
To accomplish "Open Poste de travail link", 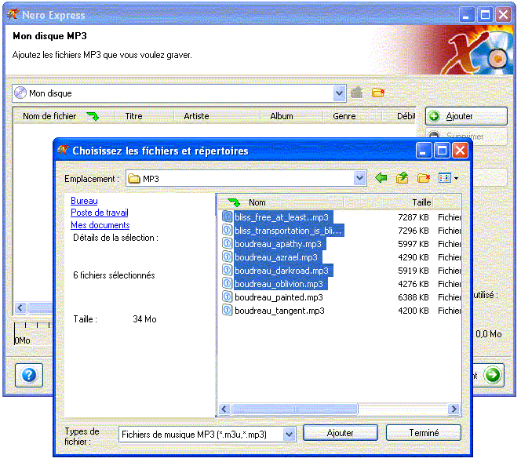I will click(100, 213).
